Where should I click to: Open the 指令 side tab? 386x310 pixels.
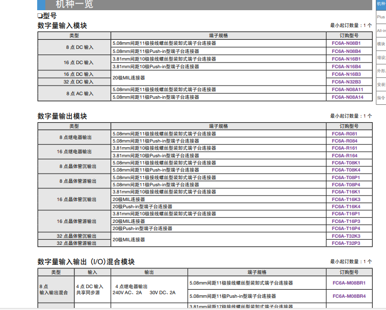(380, 97)
